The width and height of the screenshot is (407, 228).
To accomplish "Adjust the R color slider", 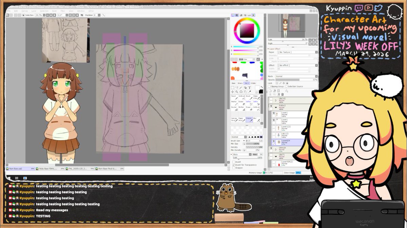I will 246,47.
